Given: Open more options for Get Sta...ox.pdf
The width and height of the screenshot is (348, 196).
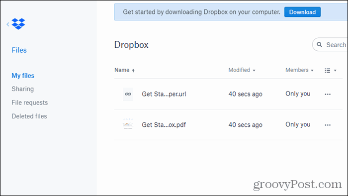Looking at the screenshot, I should (x=328, y=125).
